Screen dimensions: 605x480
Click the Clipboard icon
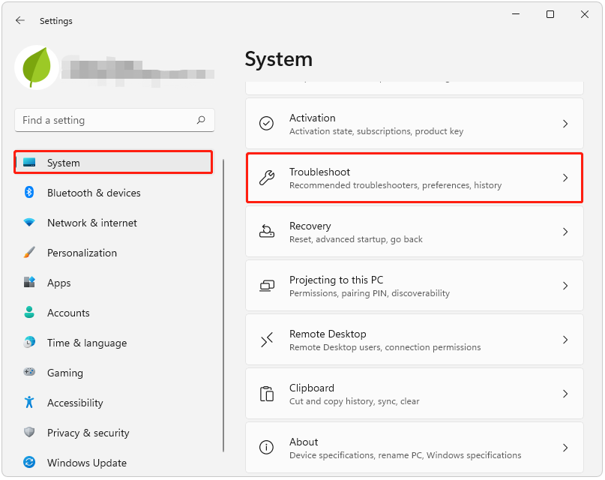(267, 394)
